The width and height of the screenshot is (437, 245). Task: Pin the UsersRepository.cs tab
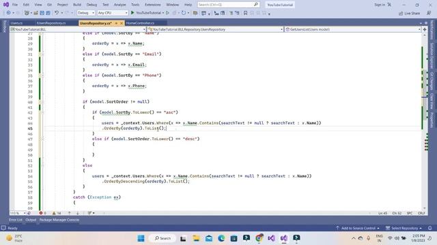[116, 23]
